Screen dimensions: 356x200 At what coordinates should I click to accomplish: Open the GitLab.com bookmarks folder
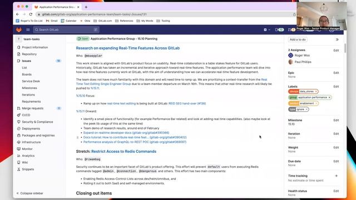(x=102, y=21)
